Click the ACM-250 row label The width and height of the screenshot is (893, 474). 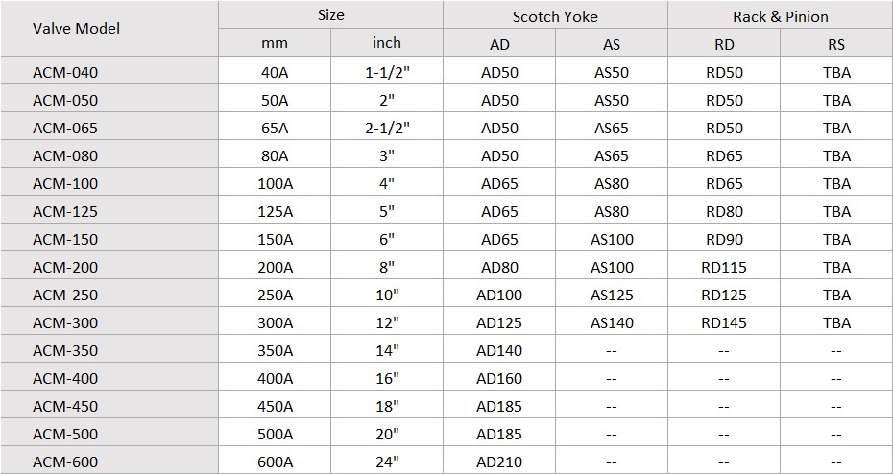(109, 295)
